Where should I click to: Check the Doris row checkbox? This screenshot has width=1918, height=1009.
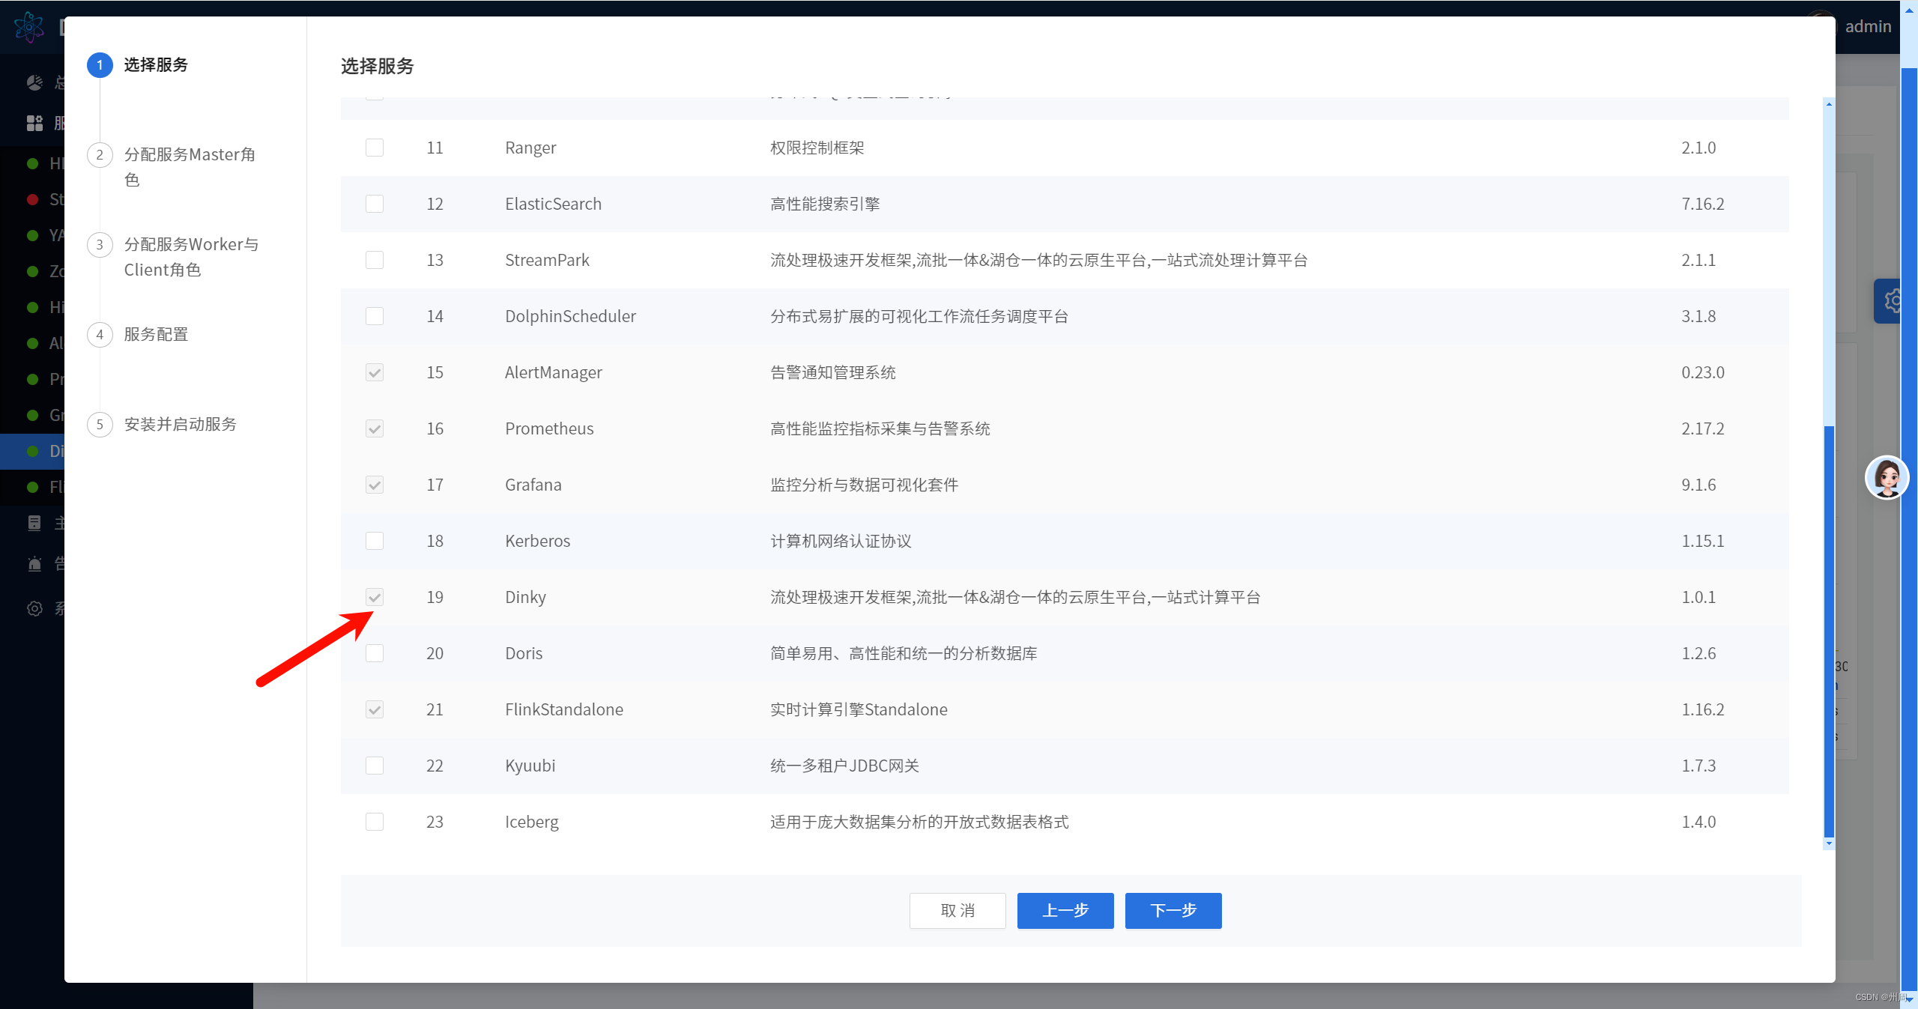coord(375,653)
